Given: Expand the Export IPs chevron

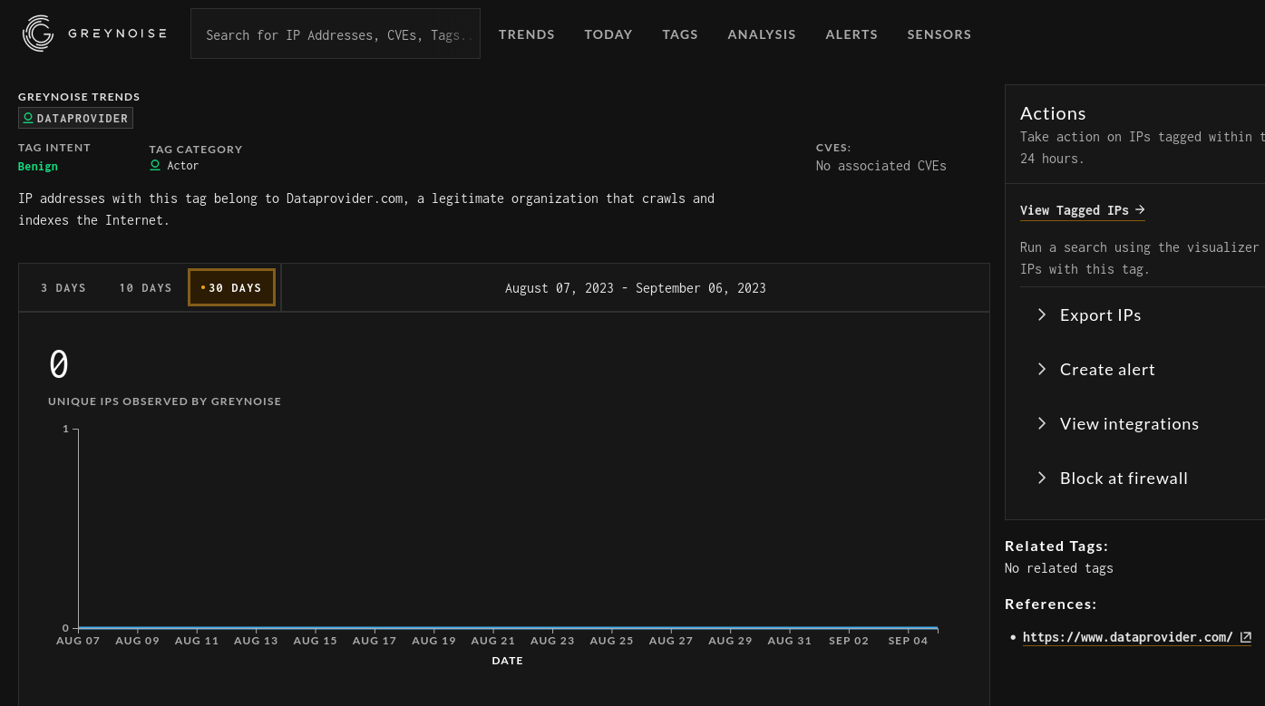Looking at the screenshot, I should tap(1042, 314).
